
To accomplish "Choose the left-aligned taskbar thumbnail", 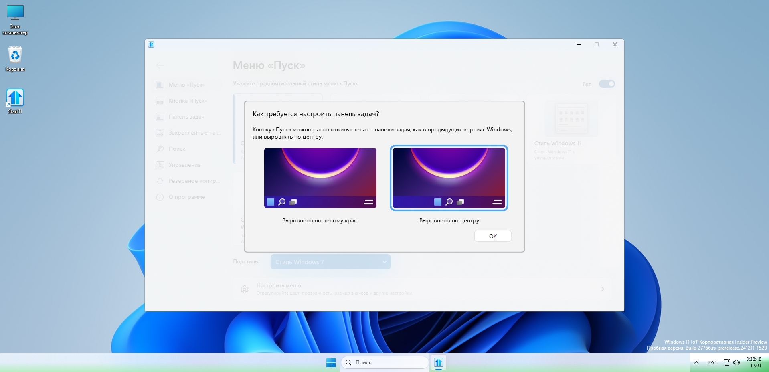I will 320,178.
